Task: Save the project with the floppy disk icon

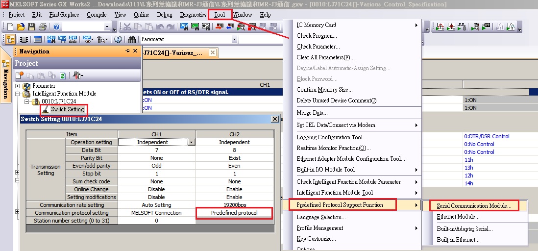Action: (x=32, y=27)
